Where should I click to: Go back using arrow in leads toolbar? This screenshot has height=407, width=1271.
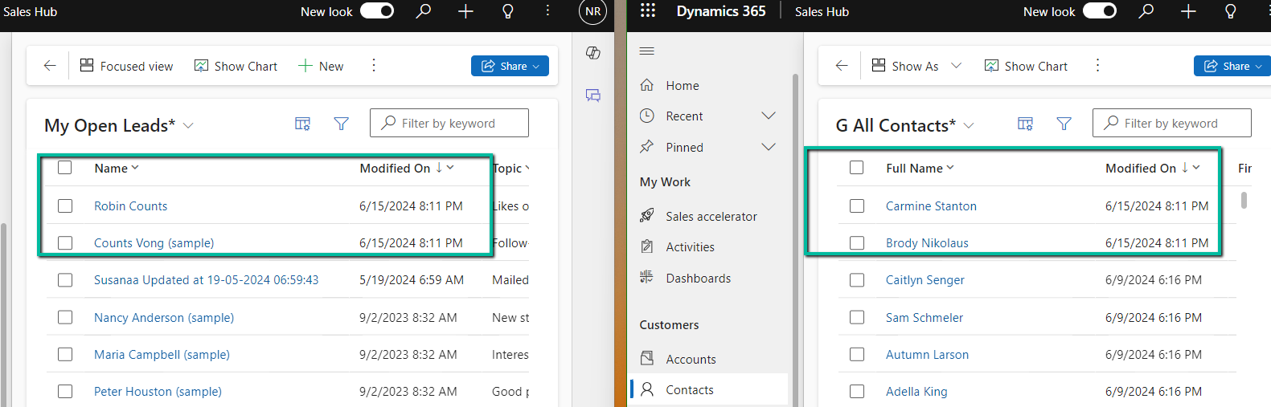tap(50, 66)
